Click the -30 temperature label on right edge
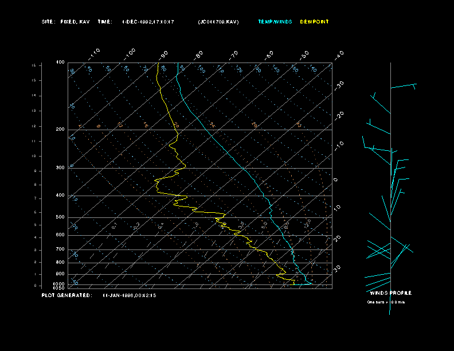 [339, 85]
